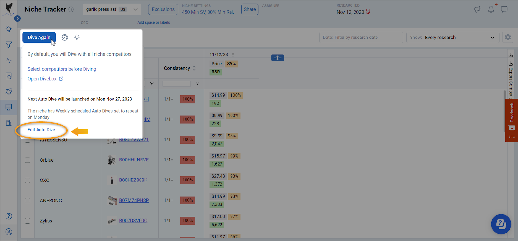Toggle the BSR legend tag
The width and height of the screenshot is (518, 241).
pyautogui.click(x=216, y=72)
